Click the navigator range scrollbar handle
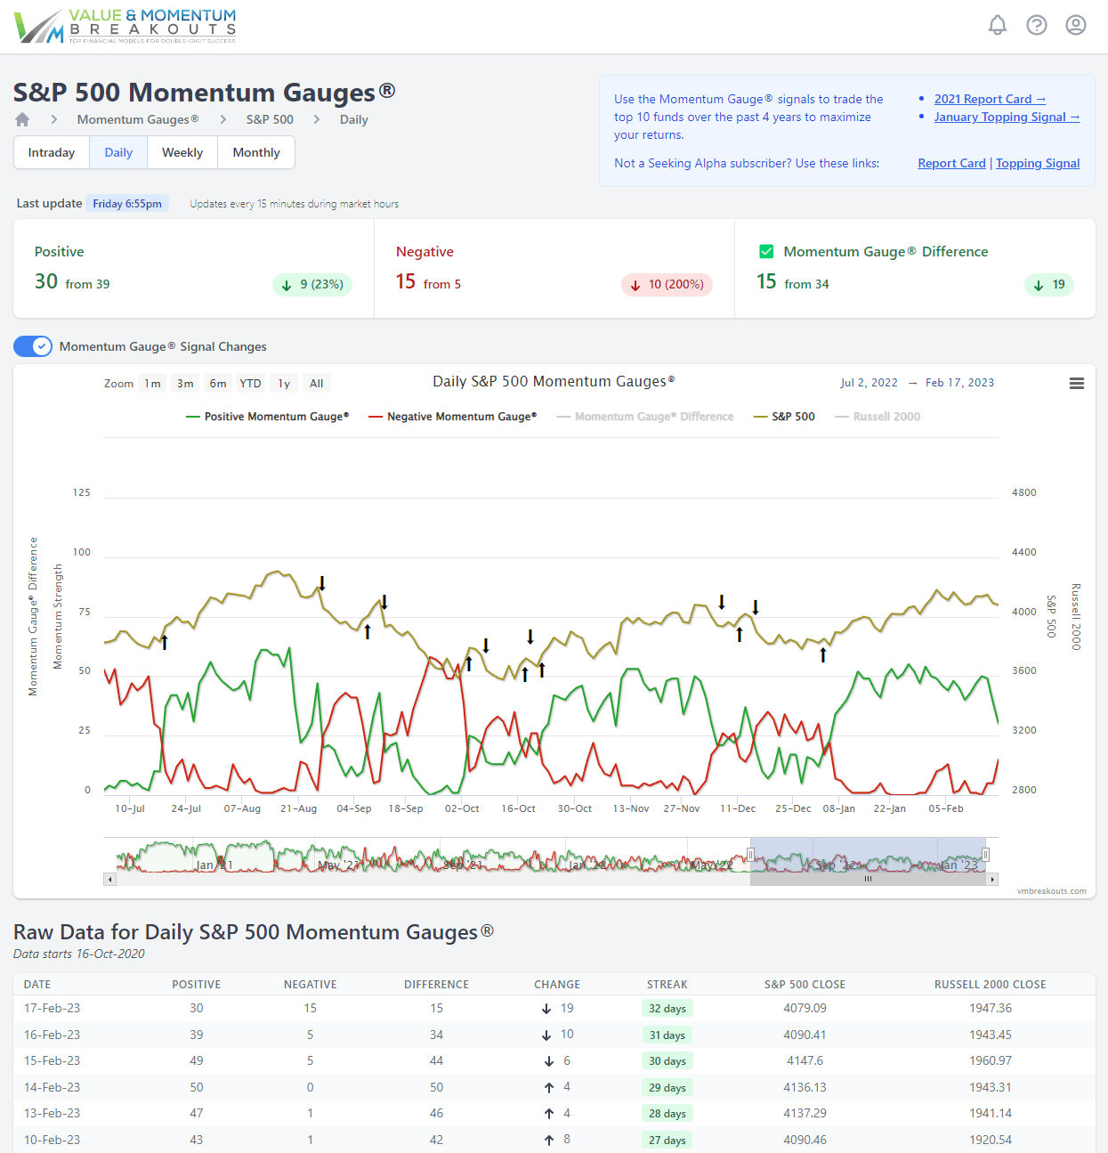The height and width of the screenshot is (1153, 1108). [868, 880]
